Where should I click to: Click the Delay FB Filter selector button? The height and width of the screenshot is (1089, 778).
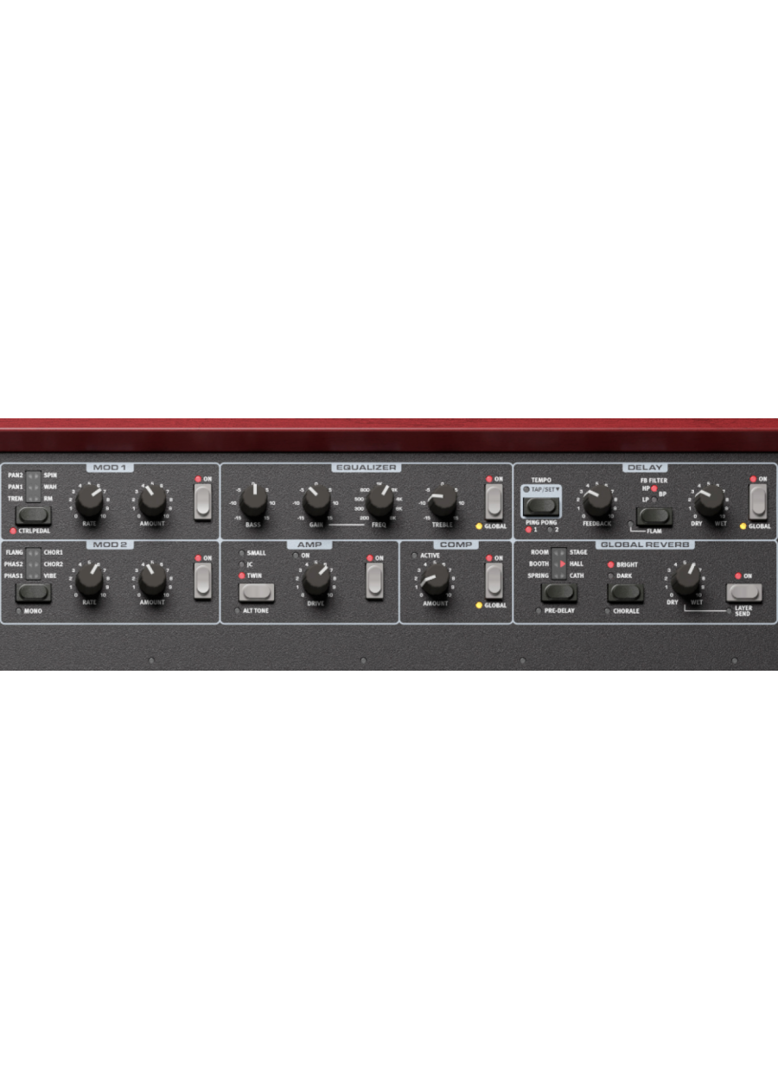[x=654, y=517]
